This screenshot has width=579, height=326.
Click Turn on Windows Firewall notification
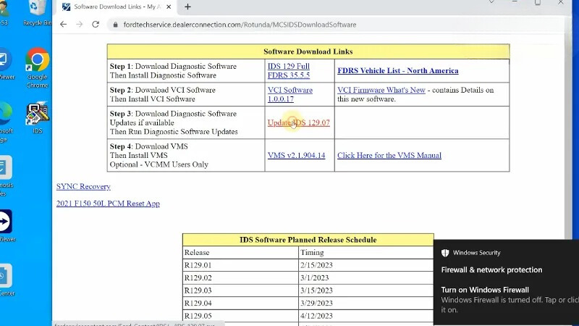click(x=485, y=290)
